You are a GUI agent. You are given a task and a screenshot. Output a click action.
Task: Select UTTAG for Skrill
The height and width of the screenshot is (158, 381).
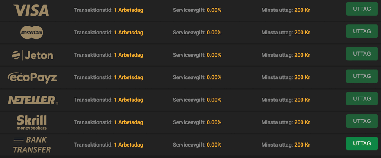[362, 121]
